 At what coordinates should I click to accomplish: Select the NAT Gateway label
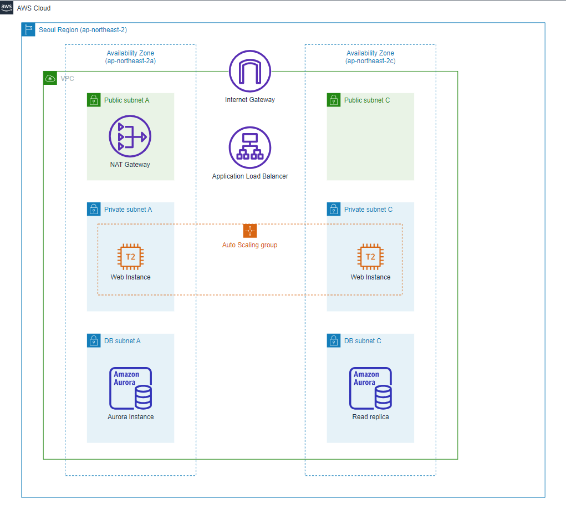(130, 164)
